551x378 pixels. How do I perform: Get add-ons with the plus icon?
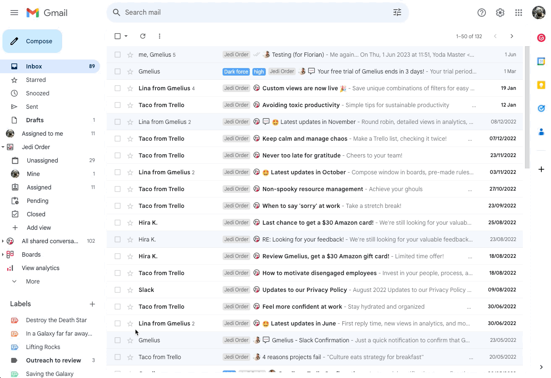(x=541, y=169)
